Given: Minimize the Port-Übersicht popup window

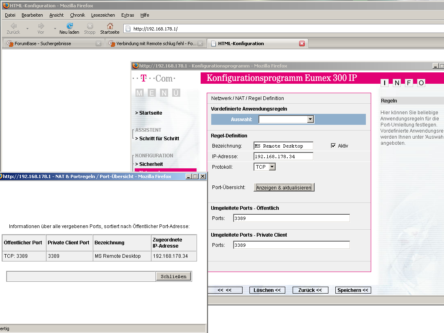Looking at the screenshot, I should click(x=188, y=176).
